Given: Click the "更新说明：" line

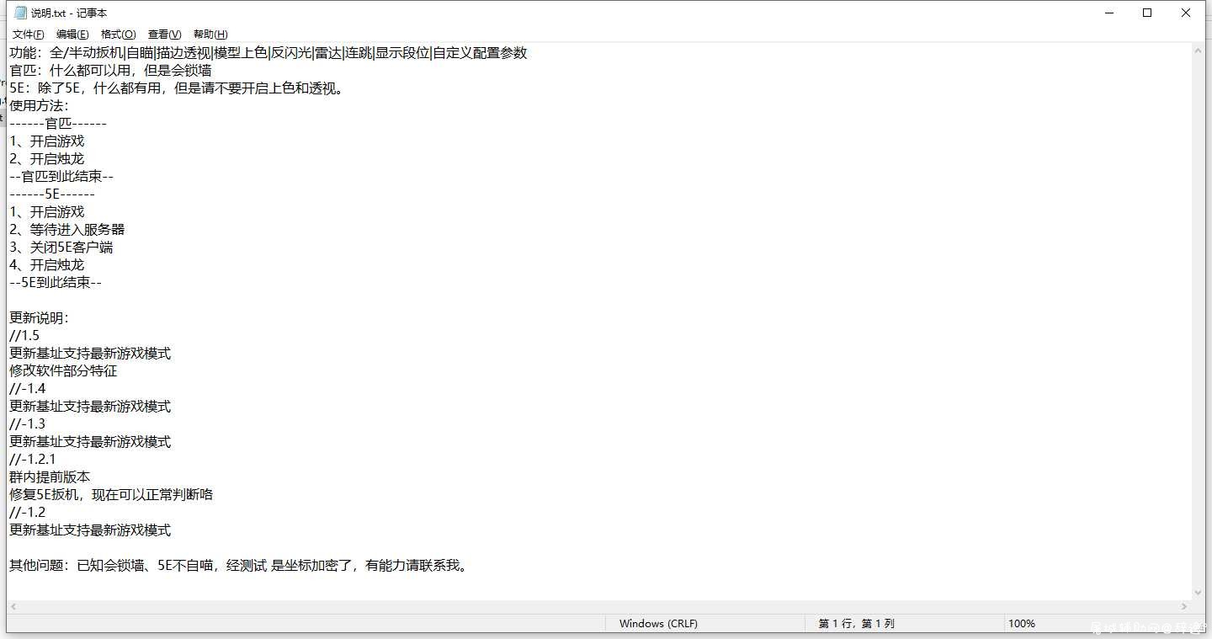Looking at the screenshot, I should pyautogui.click(x=39, y=318).
